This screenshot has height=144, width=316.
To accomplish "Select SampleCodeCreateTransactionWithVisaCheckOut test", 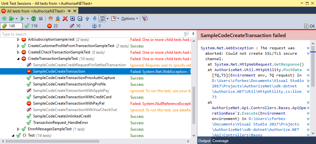I will pos(75,110).
